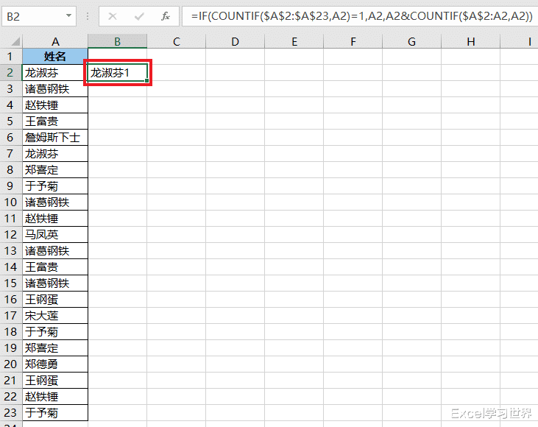This screenshot has width=538, height=427.
Task: Click the Select All corner triangle
Action: 15,42
